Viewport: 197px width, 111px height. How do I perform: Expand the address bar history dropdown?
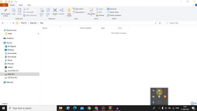[155, 23]
